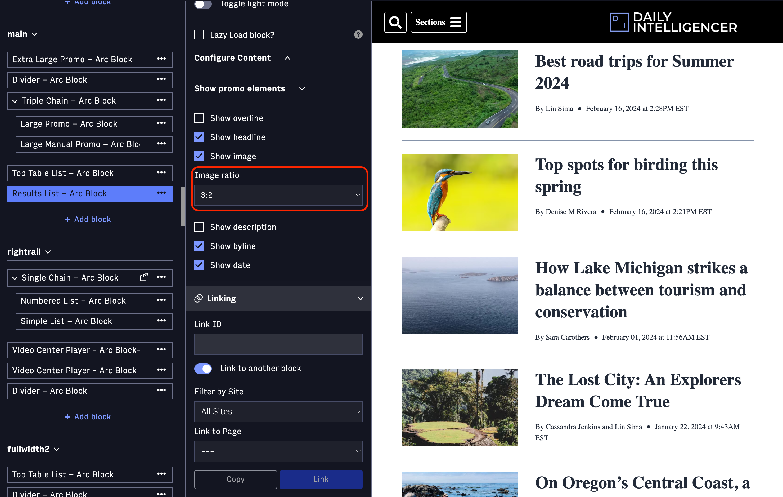
Task: Collapse the Triple Chain block children
Action: [15, 101]
